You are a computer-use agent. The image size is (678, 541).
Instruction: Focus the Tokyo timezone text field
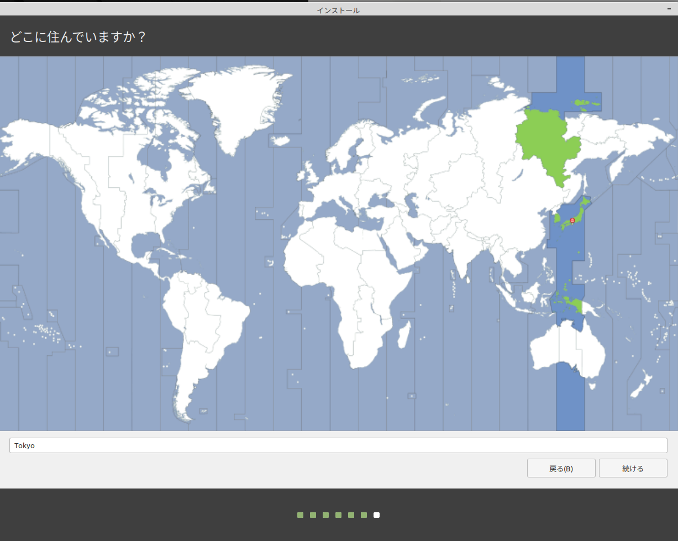[338, 445]
